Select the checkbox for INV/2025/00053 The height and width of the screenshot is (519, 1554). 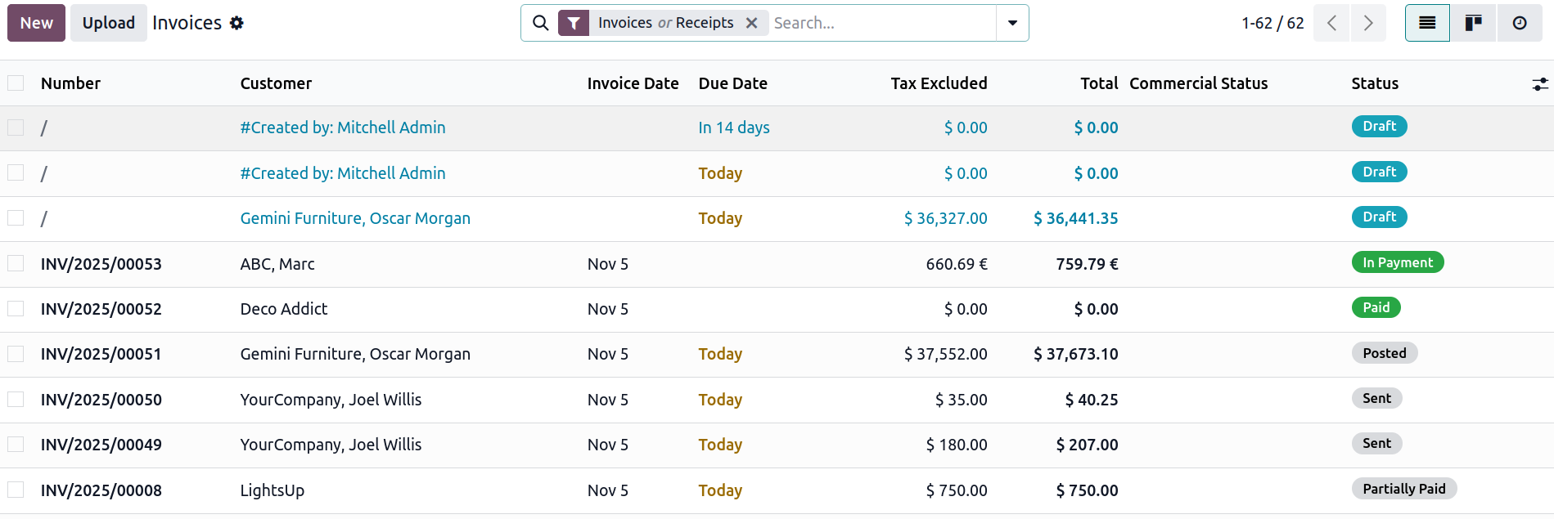(x=16, y=263)
